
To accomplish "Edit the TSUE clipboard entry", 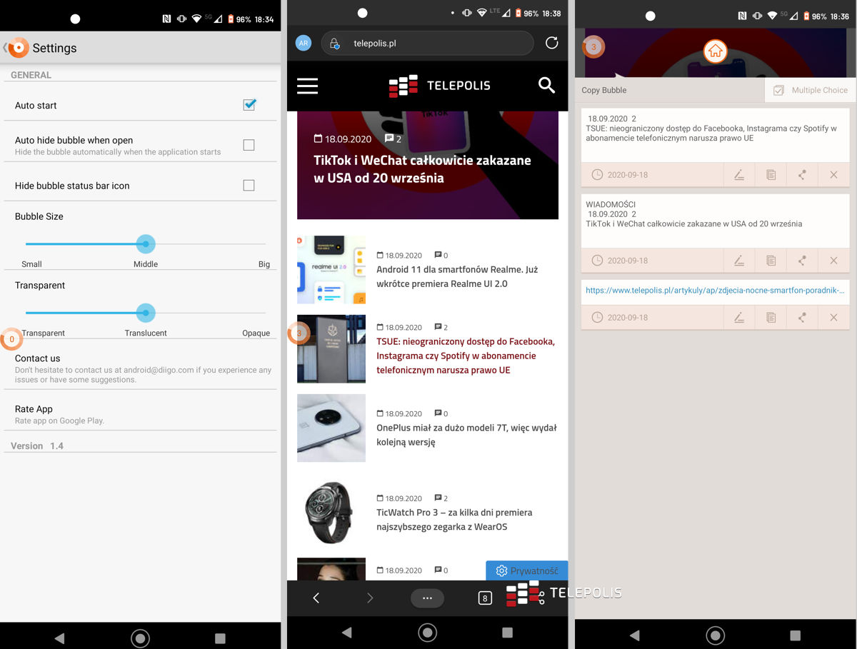I will 739,175.
